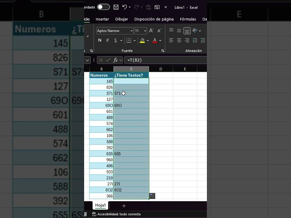Viewport: 291px width, 218px height.
Task: Expand borders options dropdown arrow
Action: click(x=135, y=40)
